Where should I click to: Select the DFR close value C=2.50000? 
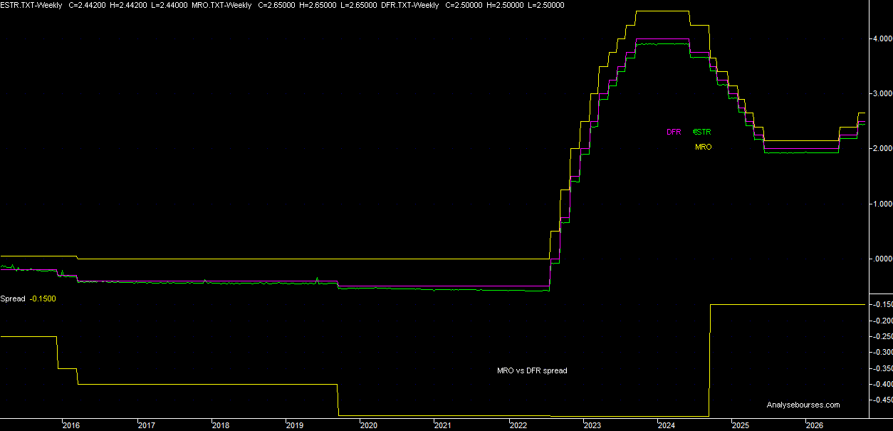(x=463, y=5)
